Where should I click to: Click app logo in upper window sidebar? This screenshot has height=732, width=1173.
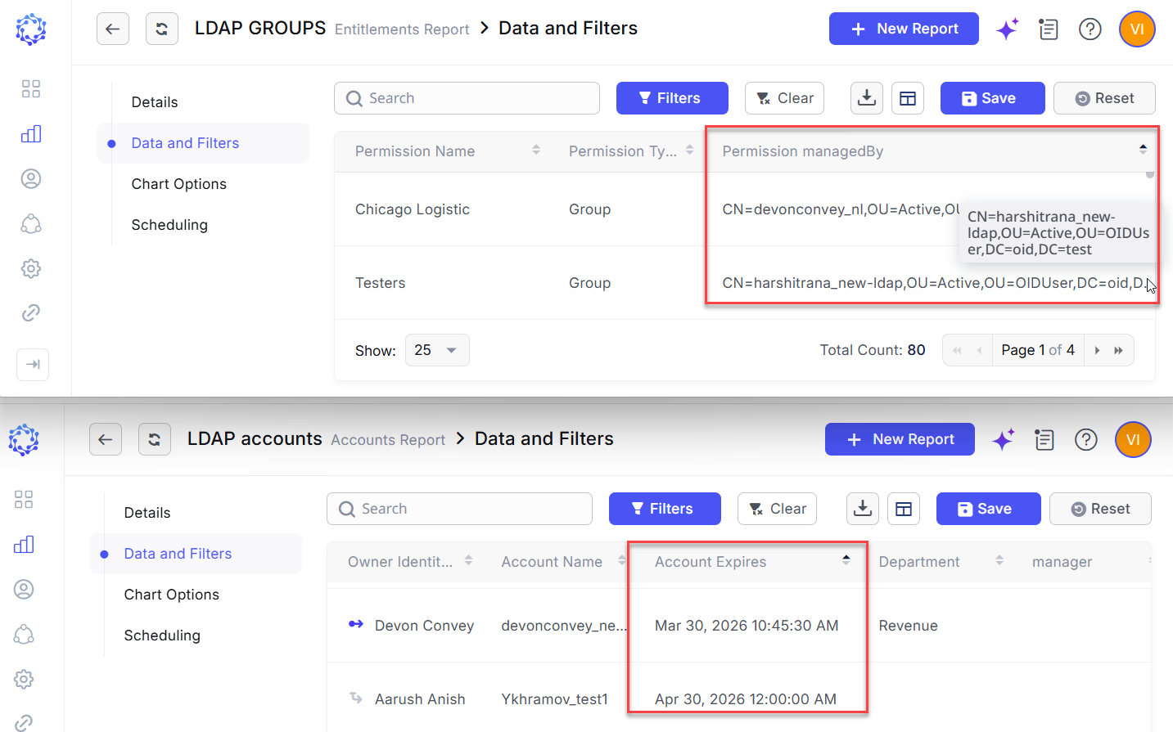31,29
